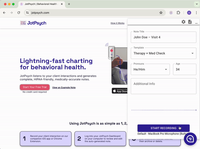The width and height of the screenshot is (200, 149).
Task: Click the Lightning-fast charting headline
Action: [x=56, y=64]
